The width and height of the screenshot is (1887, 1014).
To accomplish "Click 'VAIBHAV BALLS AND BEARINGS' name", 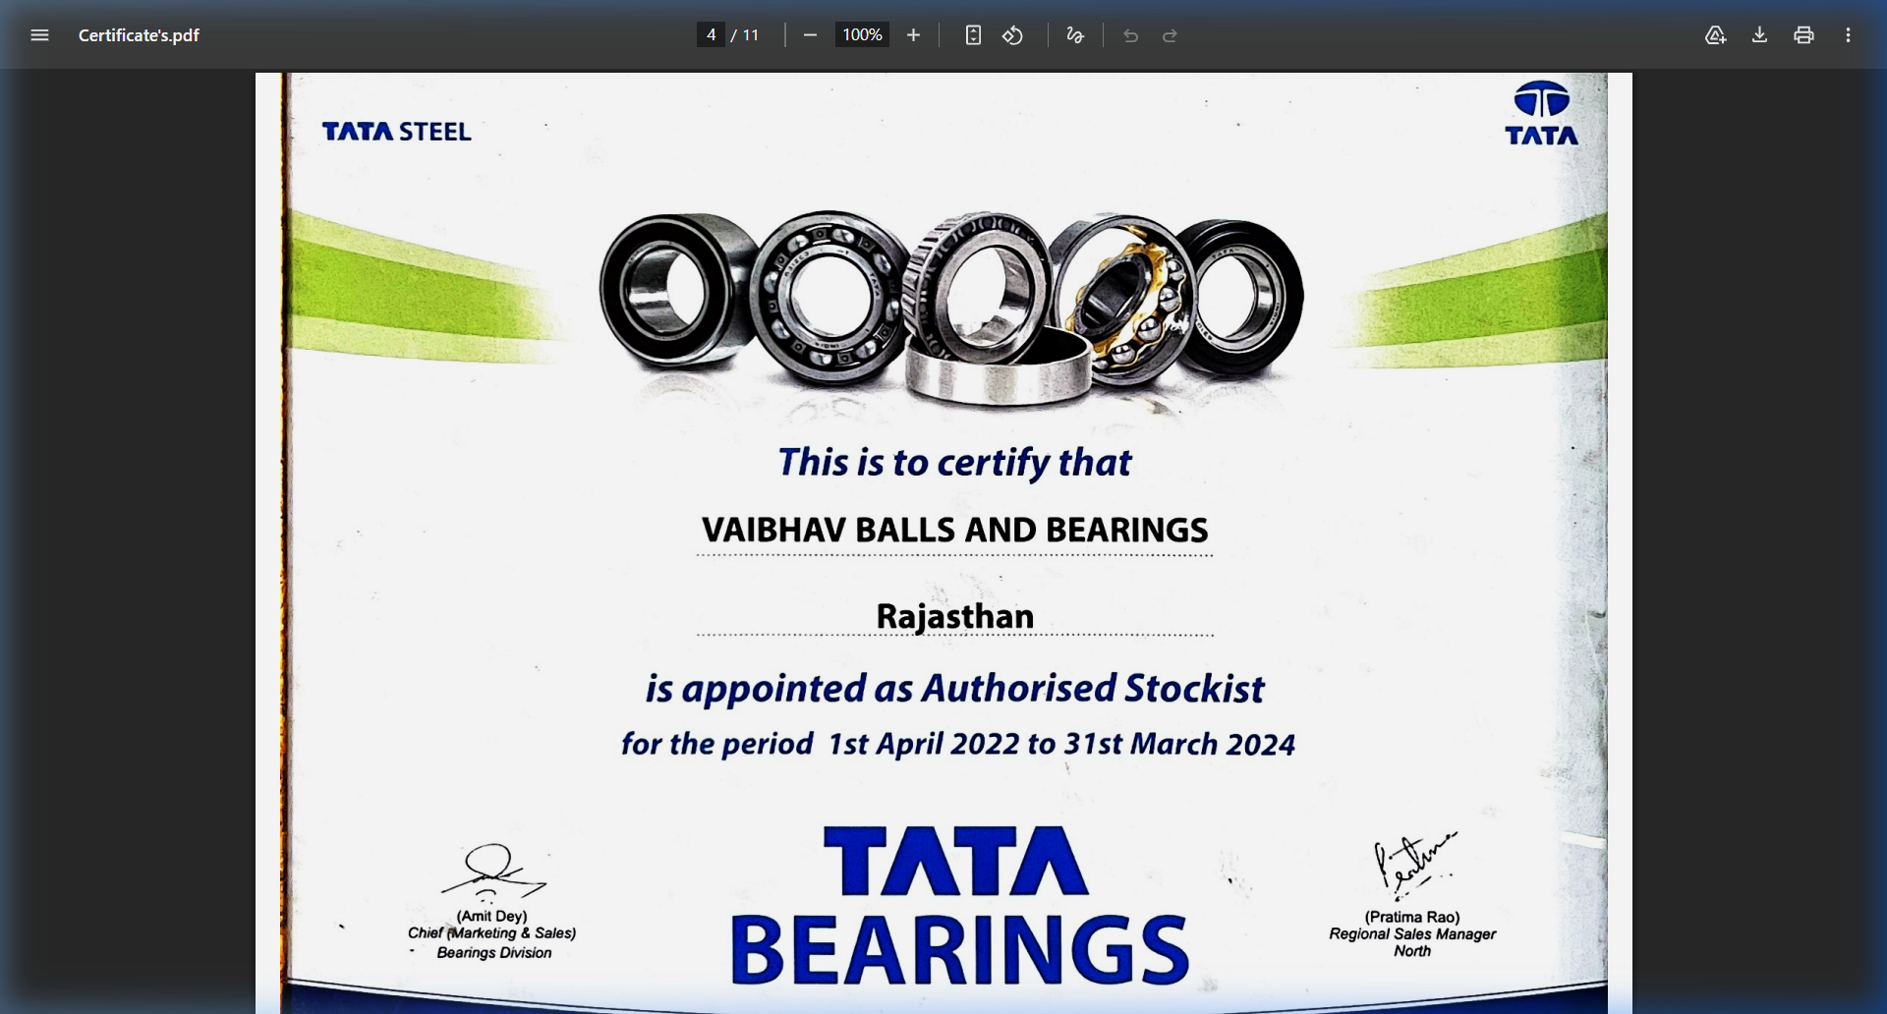I will point(954,531).
